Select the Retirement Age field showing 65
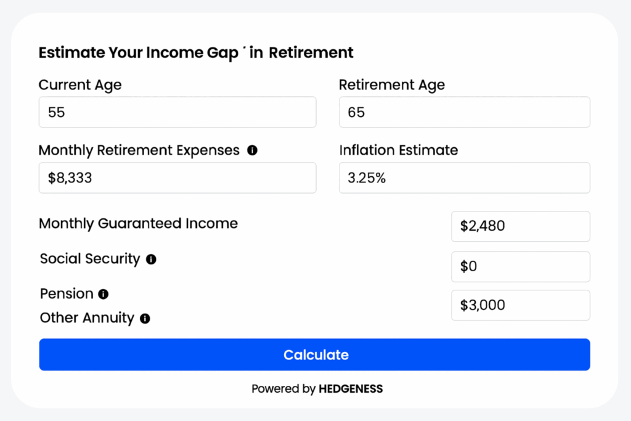Viewport: 631px width, 421px height. coord(464,112)
